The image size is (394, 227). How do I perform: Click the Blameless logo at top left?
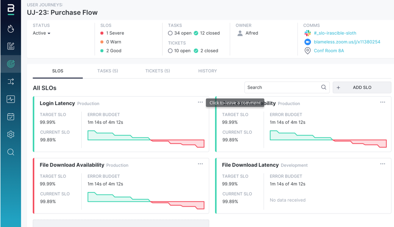tap(11, 10)
